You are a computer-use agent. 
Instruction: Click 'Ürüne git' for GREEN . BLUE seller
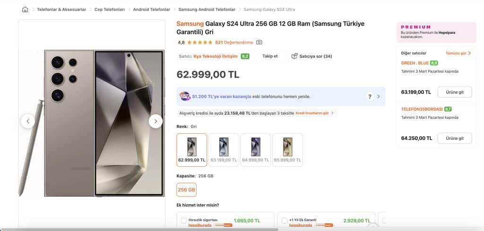(454, 92)
